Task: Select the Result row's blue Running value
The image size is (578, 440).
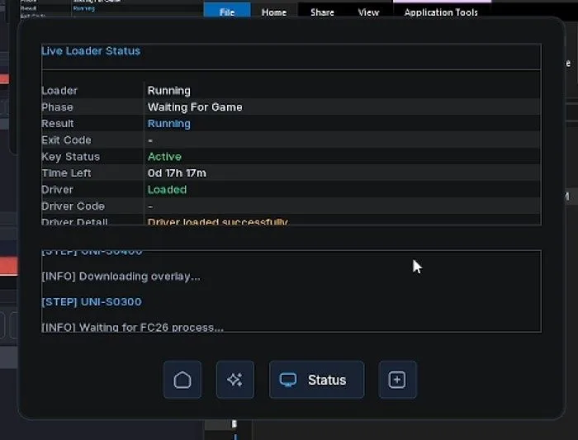Action: [168, 124]
